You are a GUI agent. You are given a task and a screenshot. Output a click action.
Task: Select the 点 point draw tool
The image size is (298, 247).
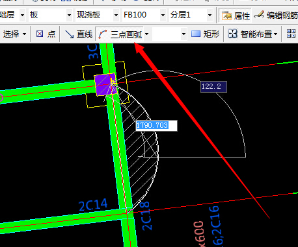[x=46, y=34]
